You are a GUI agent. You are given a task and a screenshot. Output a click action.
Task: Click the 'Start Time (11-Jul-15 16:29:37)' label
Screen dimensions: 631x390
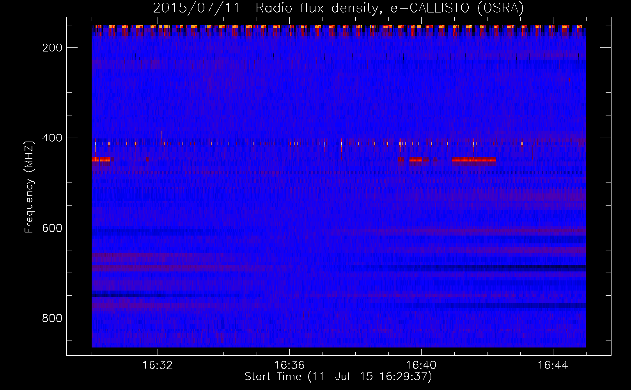[338, 377]
